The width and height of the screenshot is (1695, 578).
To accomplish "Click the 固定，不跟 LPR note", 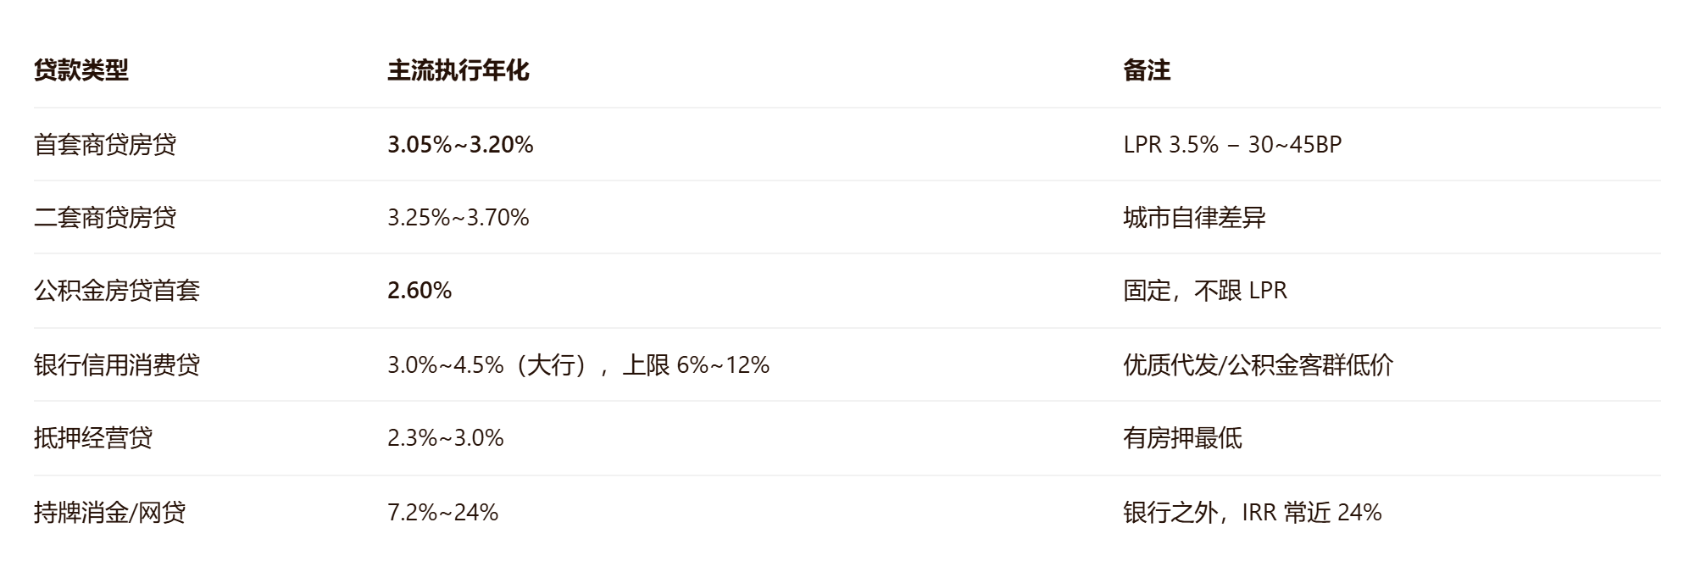I will coord(1205,291).
